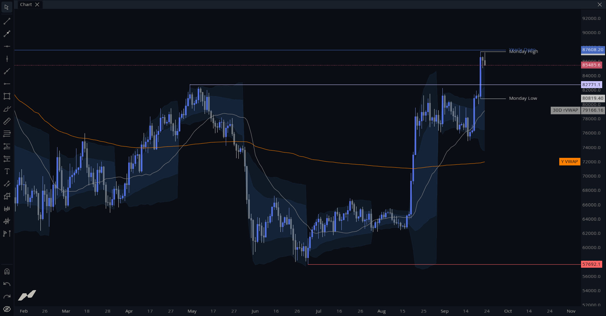Image resolution: width=606 pixels, height=316 pixels.
Task: Select the trend line drawing tool
Action: (x=7, y=21)
